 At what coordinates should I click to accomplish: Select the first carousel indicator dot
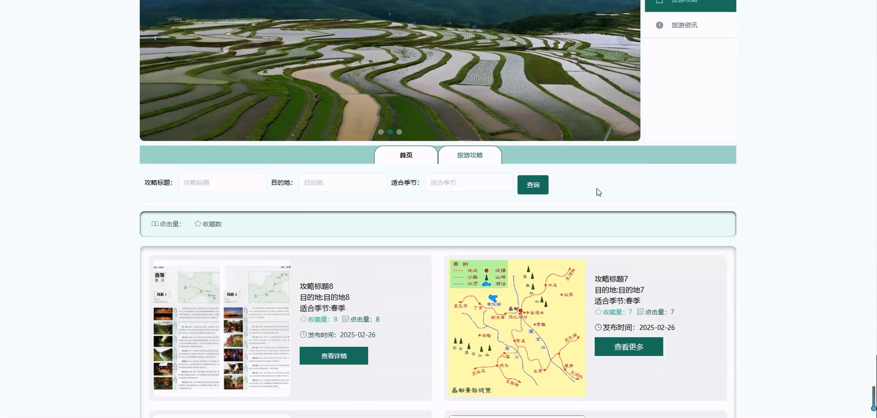[x=381, y=132]
